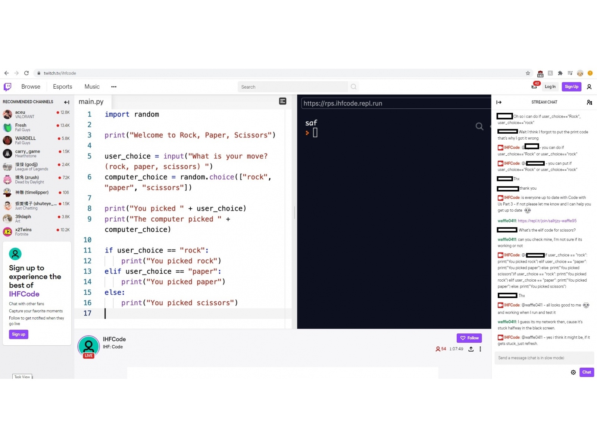This screenshot has height=447, width=597.
Task: Open the console panel icon in the editor
Action: click(x=282, y=101)
